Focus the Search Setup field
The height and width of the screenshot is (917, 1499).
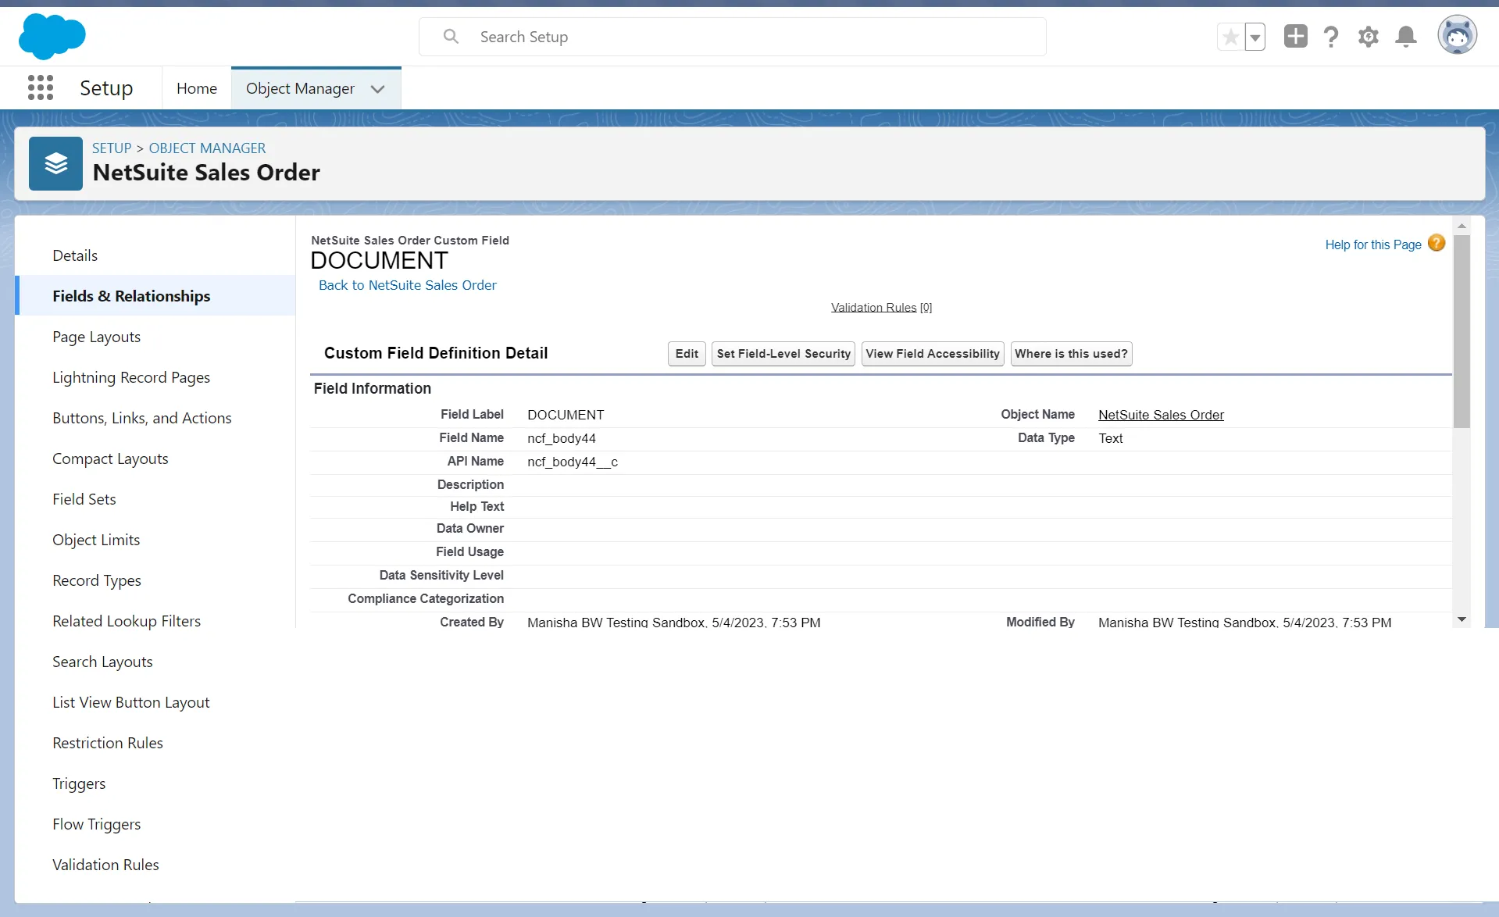(732, 37)
